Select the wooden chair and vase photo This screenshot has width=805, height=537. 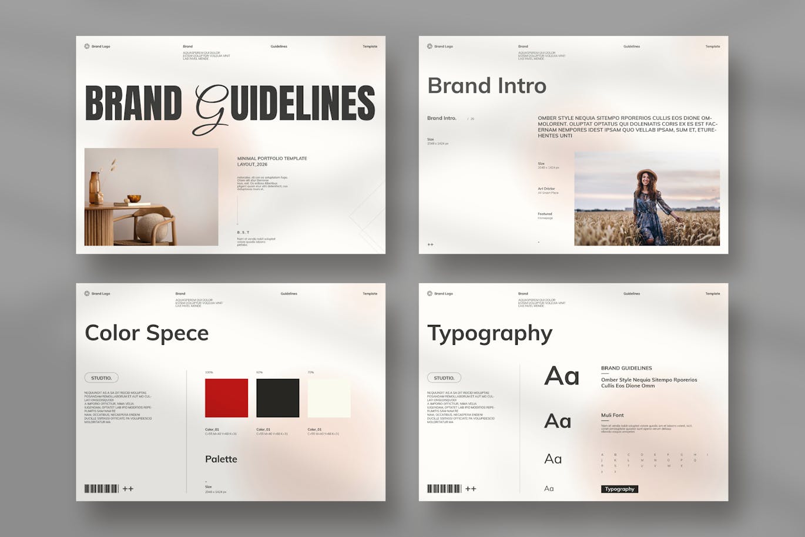(x=151, y=197)
